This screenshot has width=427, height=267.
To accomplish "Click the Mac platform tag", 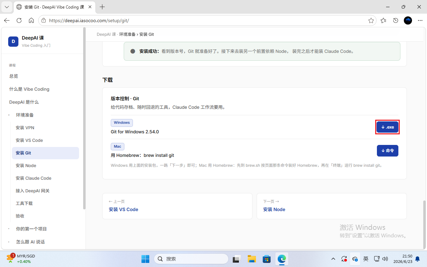I will click(x=118, y=146).
